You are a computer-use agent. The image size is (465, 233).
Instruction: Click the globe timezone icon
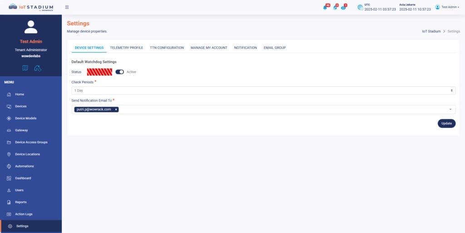(360, 7)
